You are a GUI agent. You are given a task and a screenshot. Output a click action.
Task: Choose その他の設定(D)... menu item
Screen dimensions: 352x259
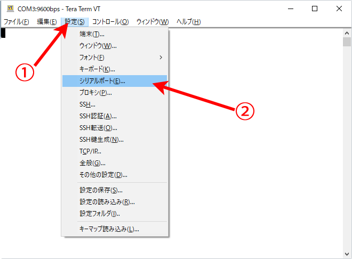coord(103,175)
